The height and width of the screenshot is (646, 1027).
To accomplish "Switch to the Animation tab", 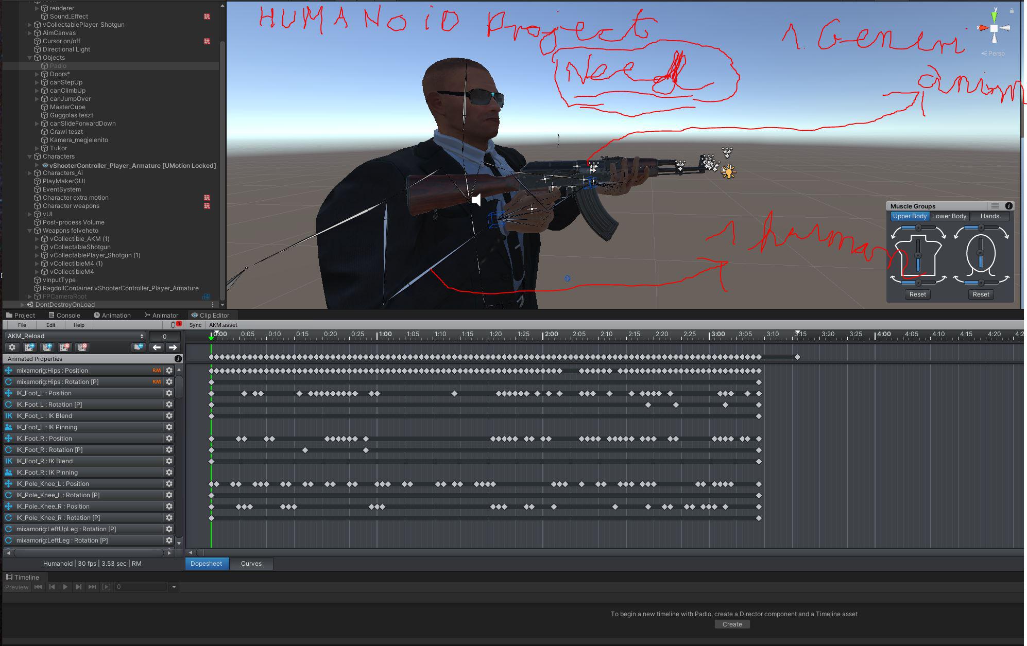I will tap(112, 315).
